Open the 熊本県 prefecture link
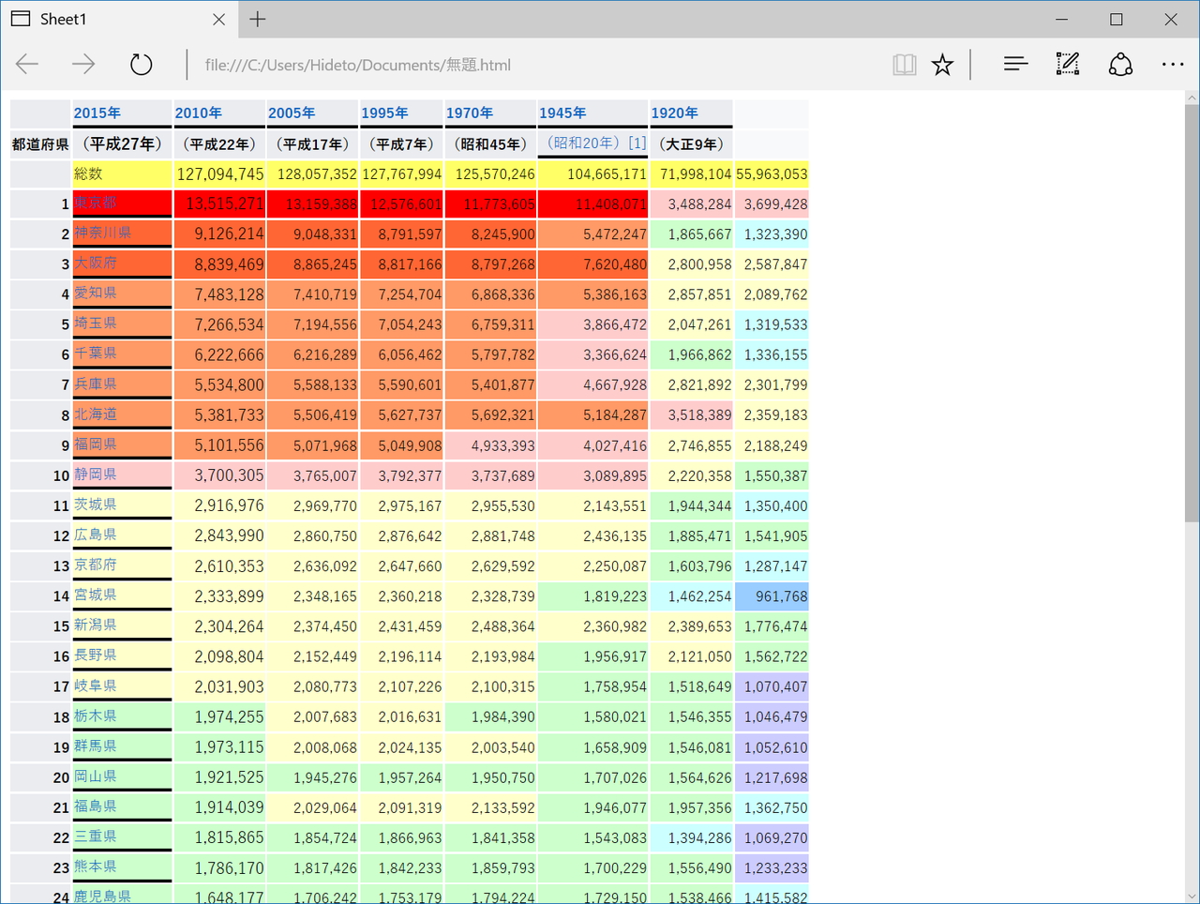The width and height of the screenshot is (1200, 904). point(96,866)
